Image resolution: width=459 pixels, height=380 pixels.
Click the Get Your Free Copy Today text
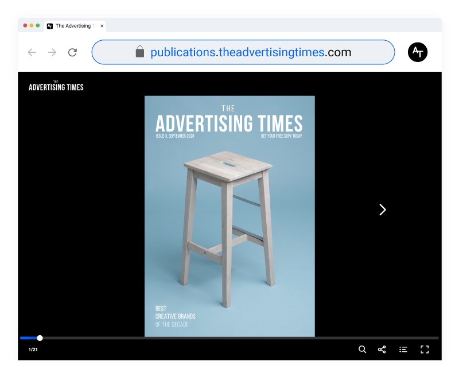[x=281, y=136]
